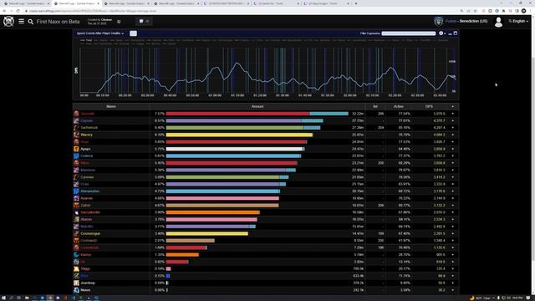Image resolution: width=535 pixels, height=301 pixels.
Task: Open the chart settings gear icon
Action: (441, 33)
